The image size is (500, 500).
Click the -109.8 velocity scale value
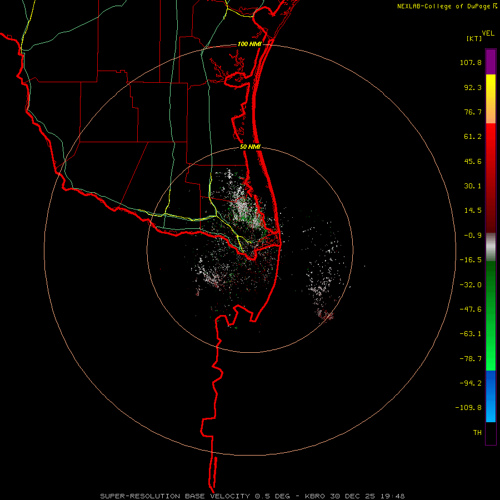(468, 408)
